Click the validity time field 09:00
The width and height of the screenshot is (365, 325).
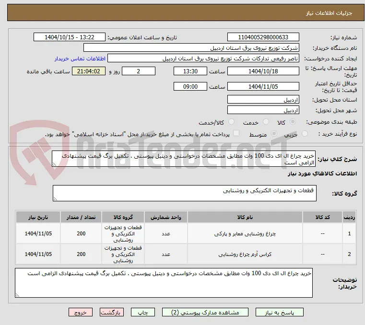(x=190, y=87)
